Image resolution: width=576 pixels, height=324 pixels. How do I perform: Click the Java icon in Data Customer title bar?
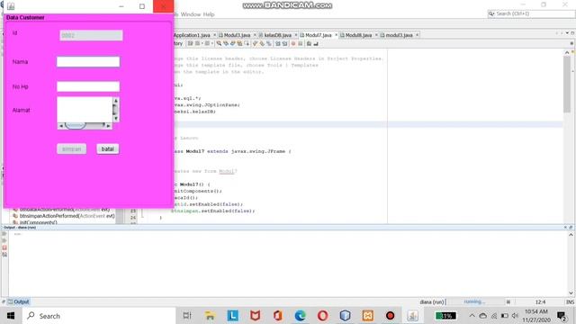click(11, 6)
